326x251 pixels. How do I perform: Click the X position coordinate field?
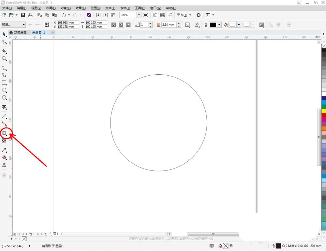point(68,22)
